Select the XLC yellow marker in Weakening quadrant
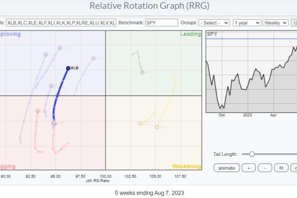This screenshot has width=297, height=198. coord(140,123)
